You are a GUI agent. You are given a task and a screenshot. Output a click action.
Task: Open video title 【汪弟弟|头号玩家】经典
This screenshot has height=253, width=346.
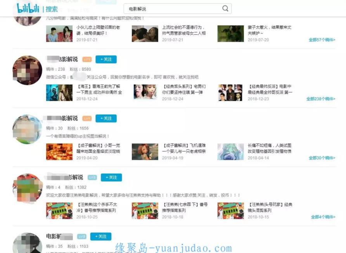coord(270,207)
